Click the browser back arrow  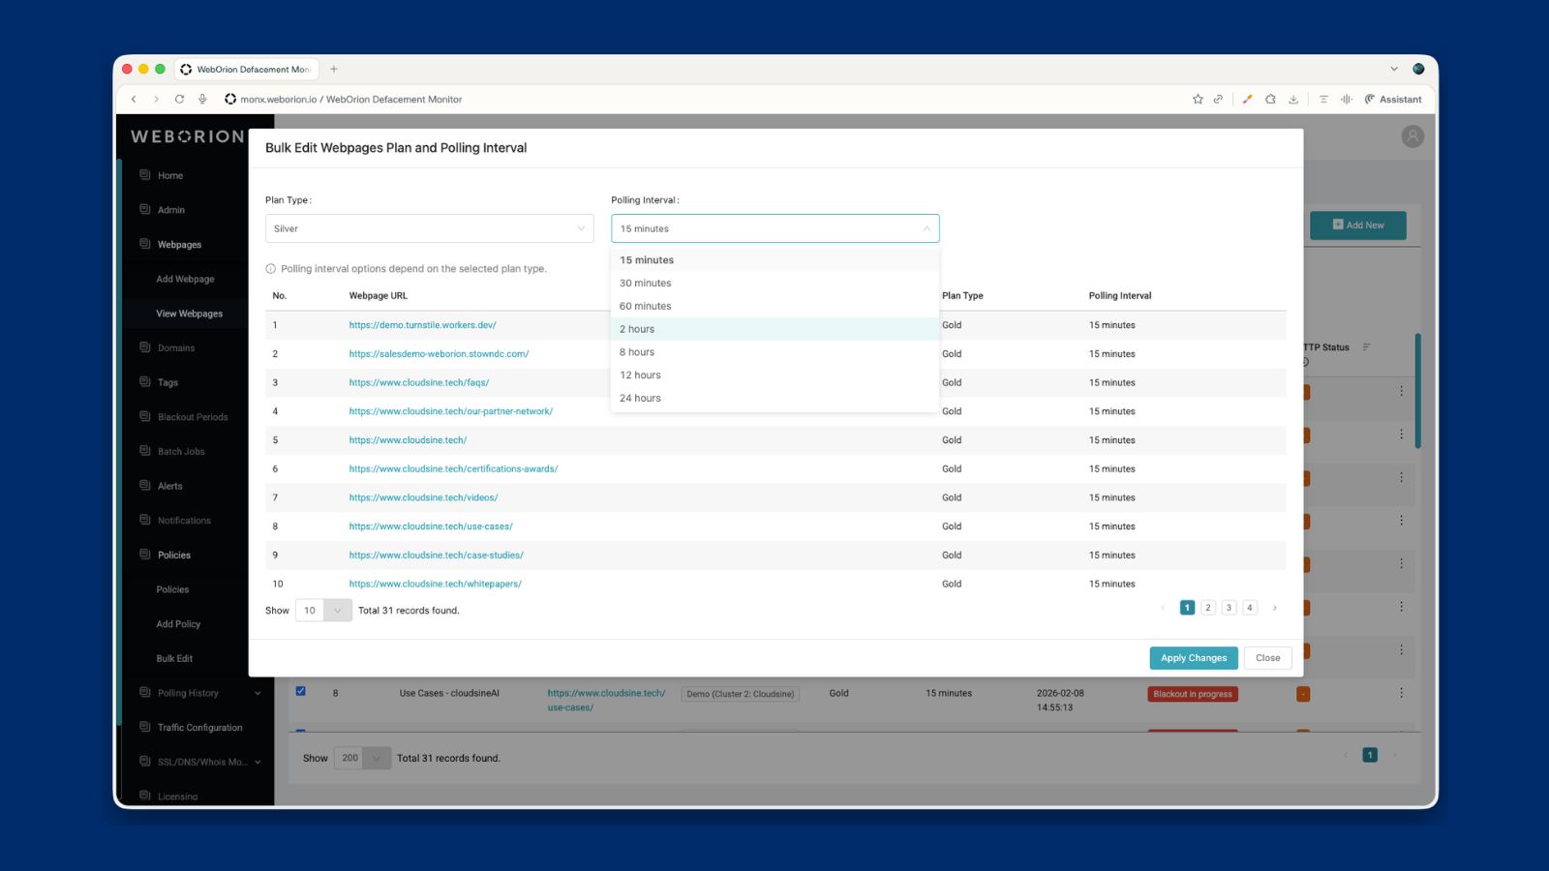134,99
